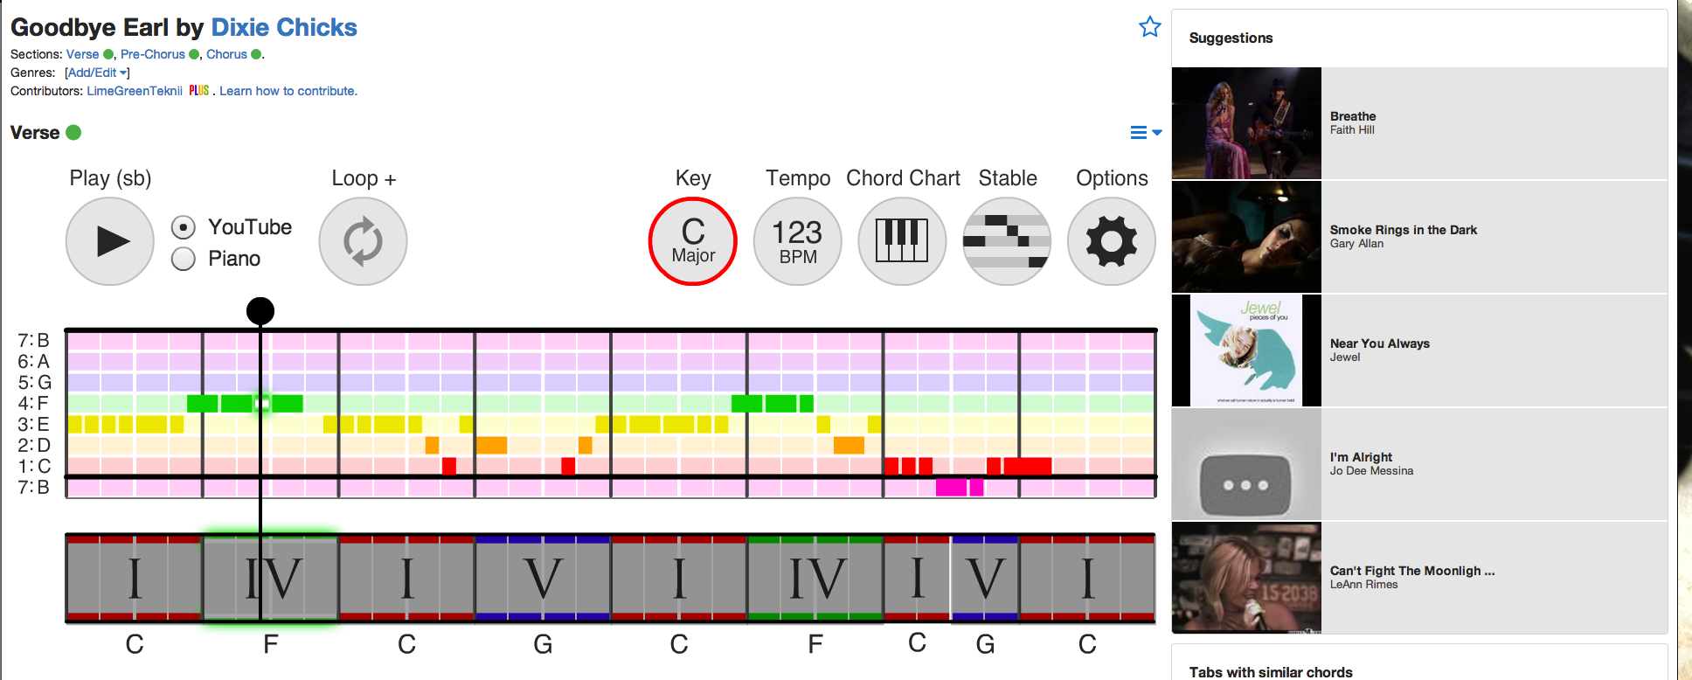Image resolution: width=1692 pixels, height=680 pixels.
Task: Click the Loop circular arrows button
Action: [x=363, y=241]
